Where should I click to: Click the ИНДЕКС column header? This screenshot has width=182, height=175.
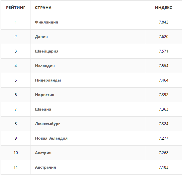(163, 8)
